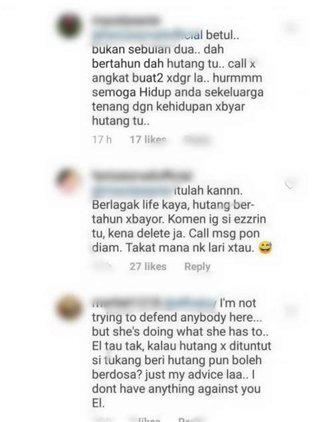Viewport: 315px width, 422px height.
Task: Open the blurred username above "itulah kannn"
Action: pos(142,175)
